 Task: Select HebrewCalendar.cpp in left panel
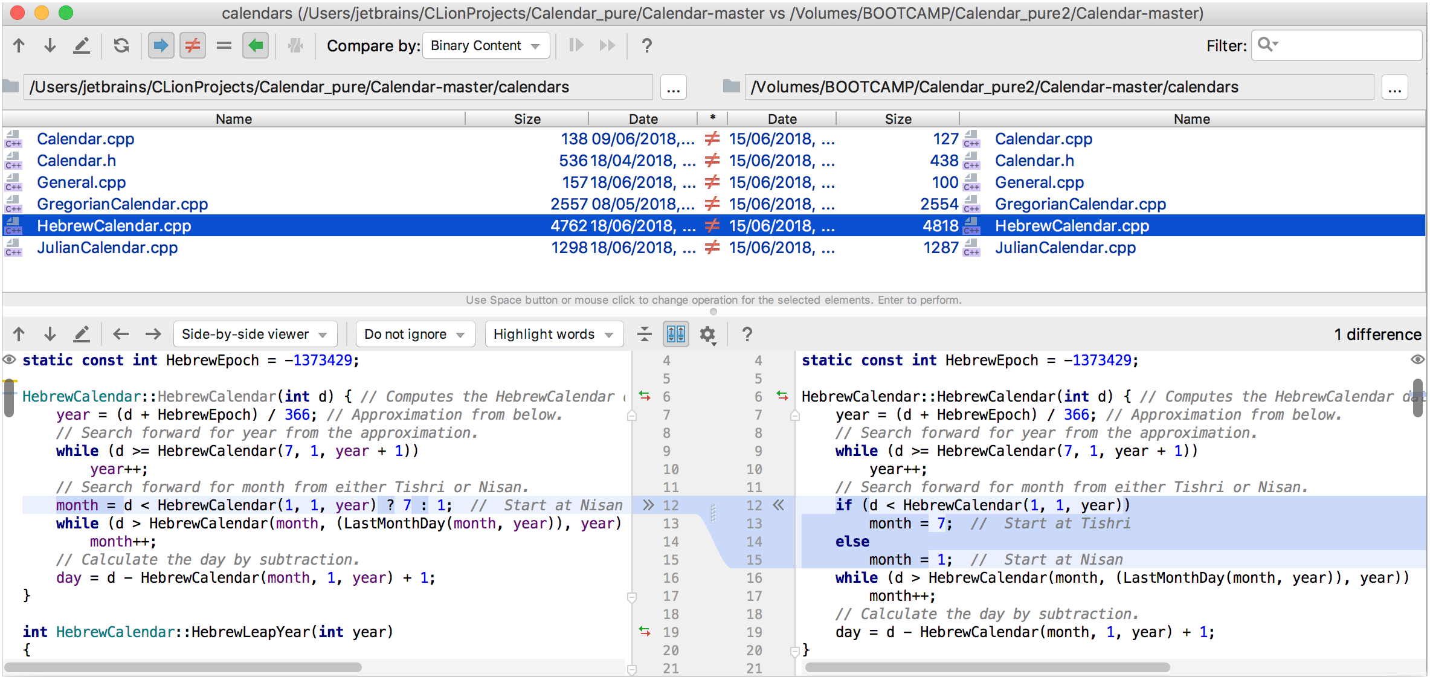pos(113,225)
